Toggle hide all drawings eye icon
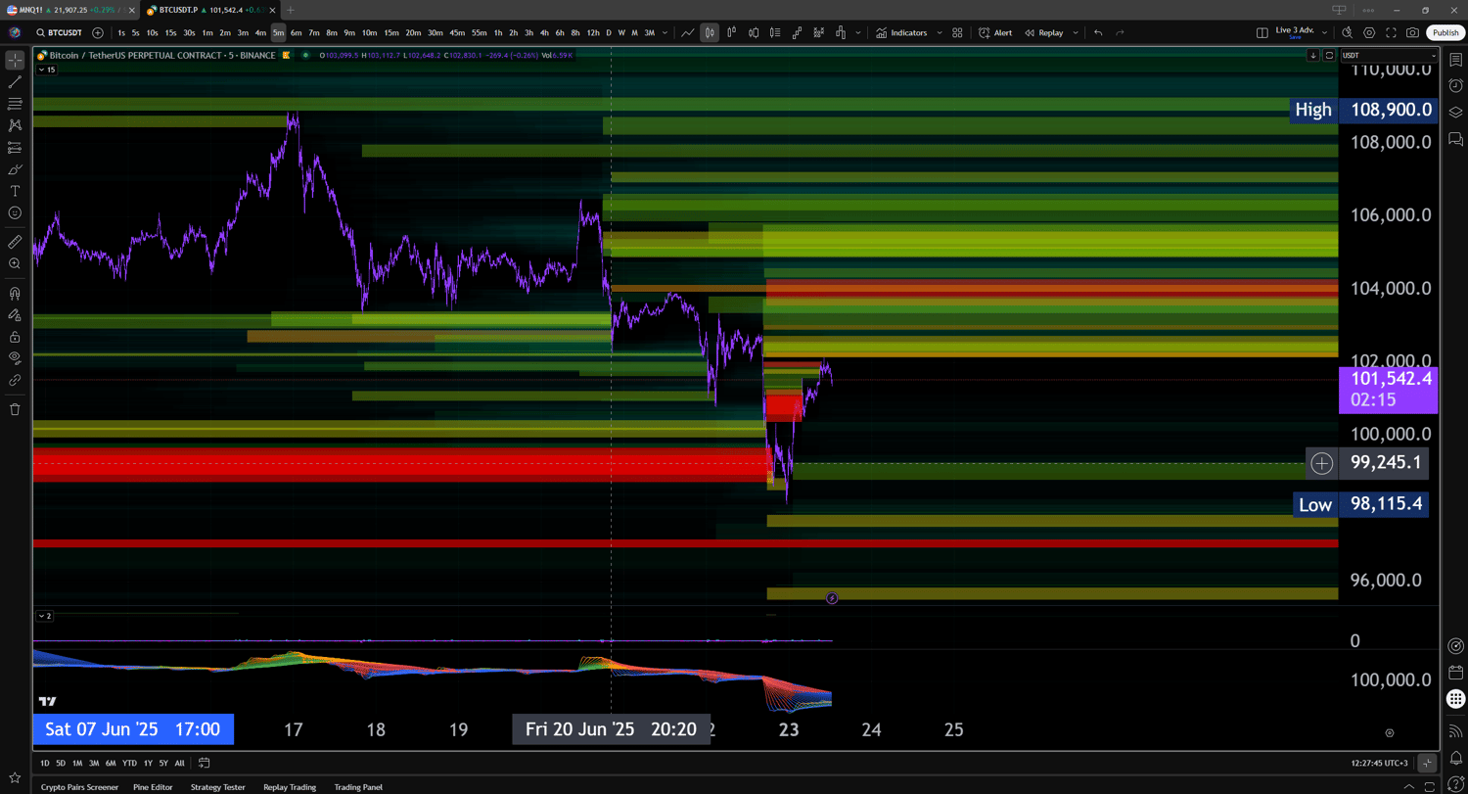The height and width of the screenshot is (794, 1468). pos(15,358)
